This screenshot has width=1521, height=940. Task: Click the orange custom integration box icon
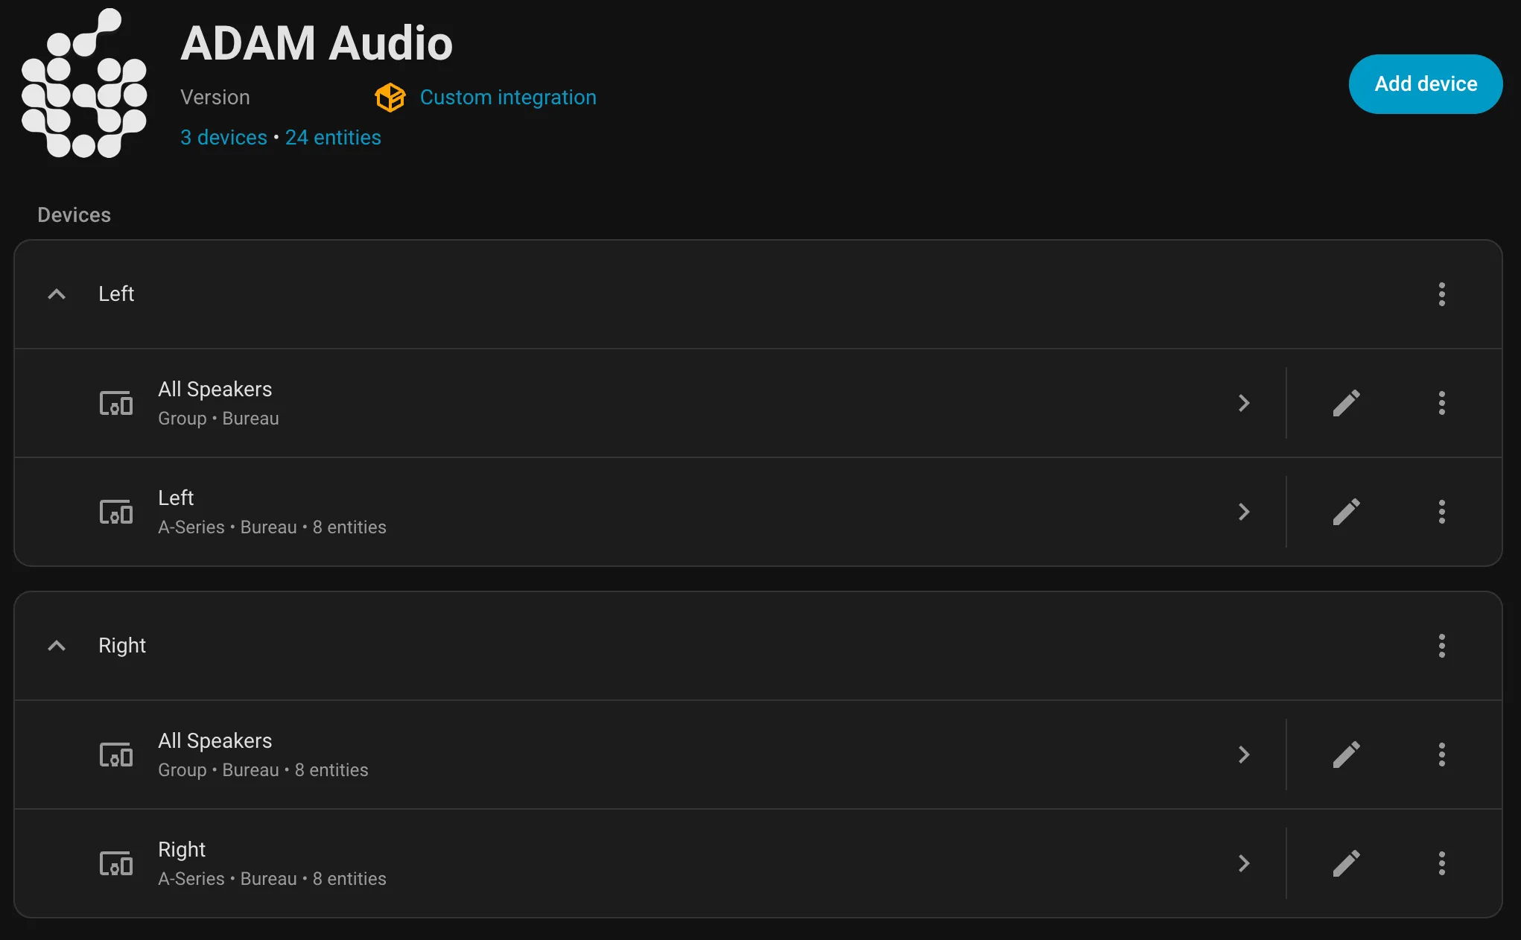(390, 98)
